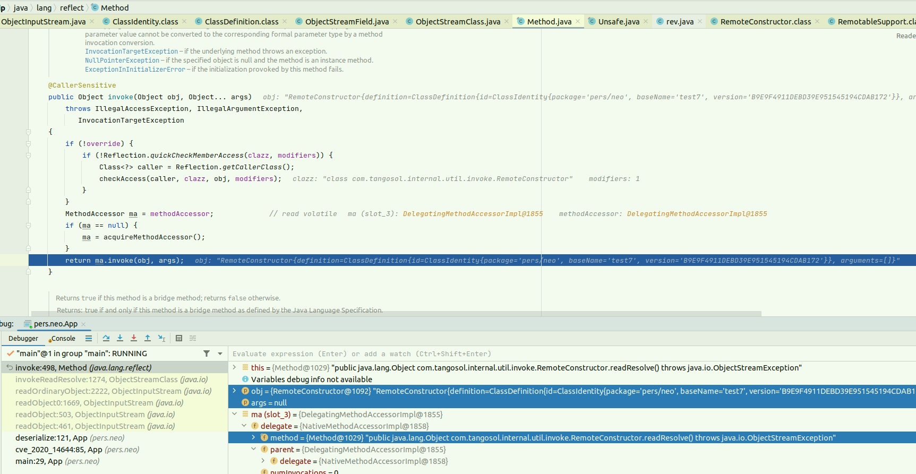Click the NullPointerException doc link
This screenshot has width=916, height=474.
click(122, 61)
